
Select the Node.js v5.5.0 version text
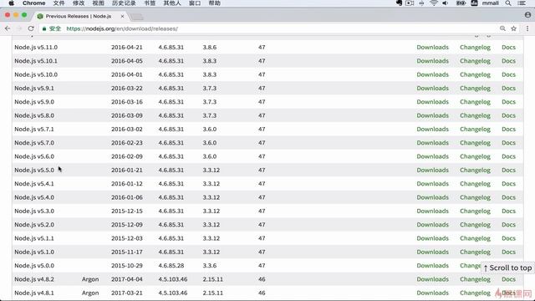[x=34, y=170]
